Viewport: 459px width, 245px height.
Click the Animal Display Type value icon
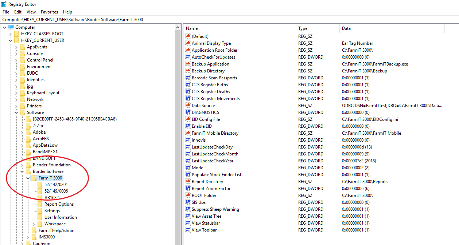(x=188, y=43)
